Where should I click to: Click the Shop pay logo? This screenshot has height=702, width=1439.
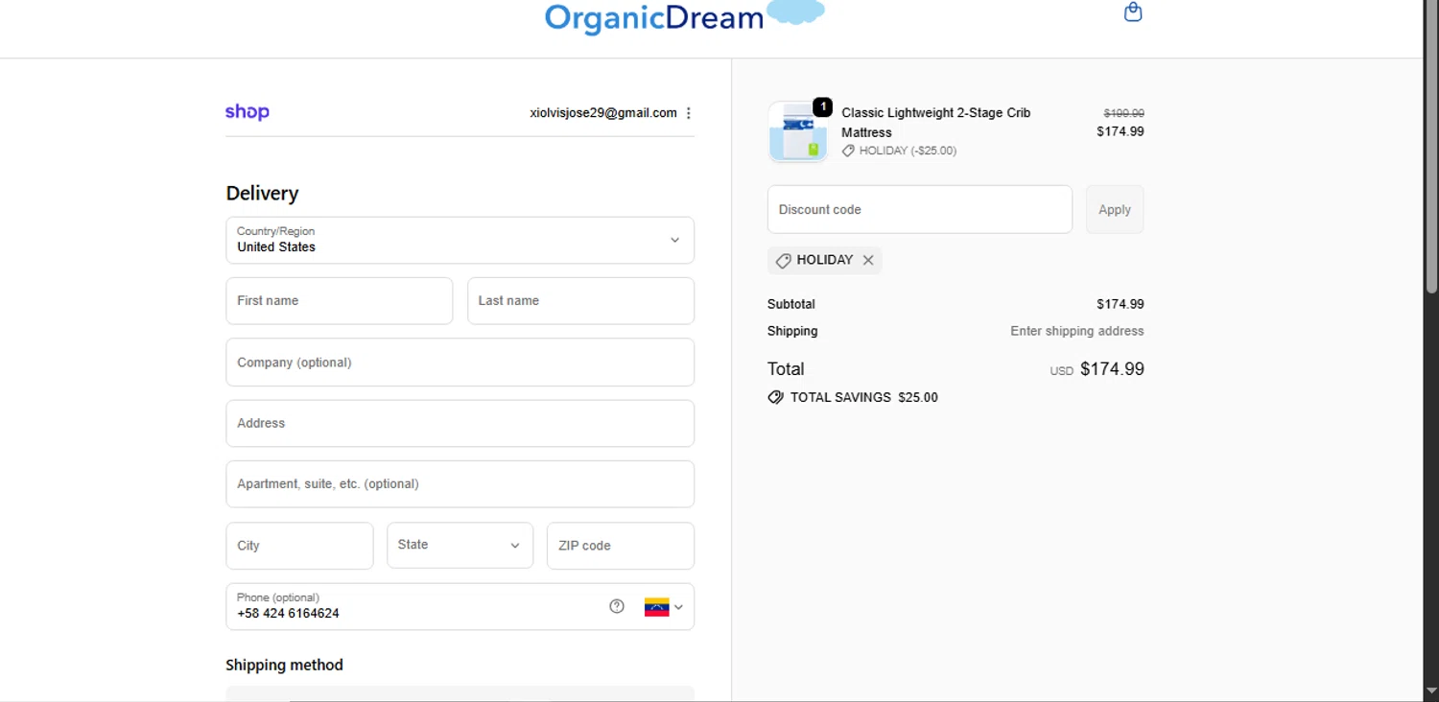tap(248, 112)
